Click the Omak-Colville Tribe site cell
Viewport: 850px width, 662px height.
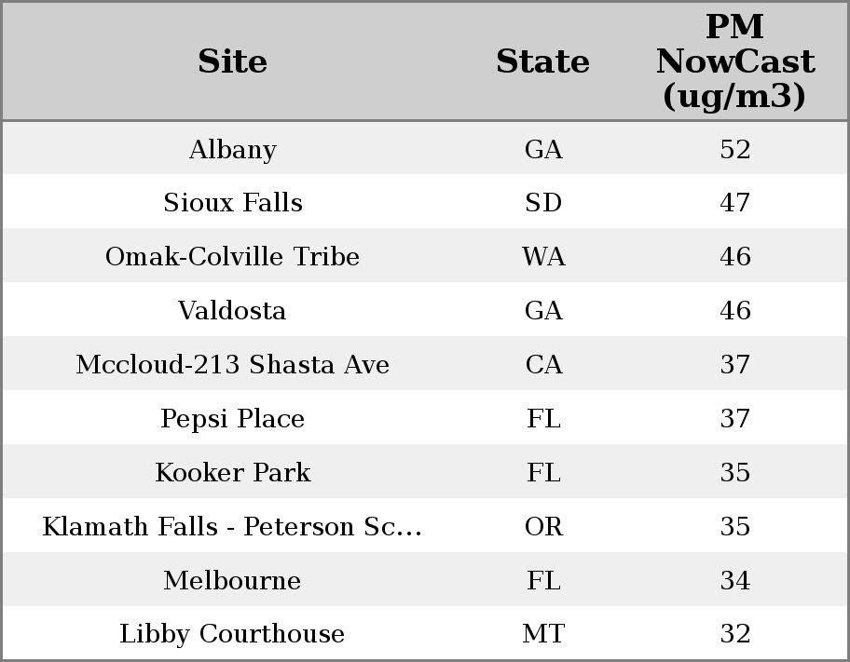point(232,257)
